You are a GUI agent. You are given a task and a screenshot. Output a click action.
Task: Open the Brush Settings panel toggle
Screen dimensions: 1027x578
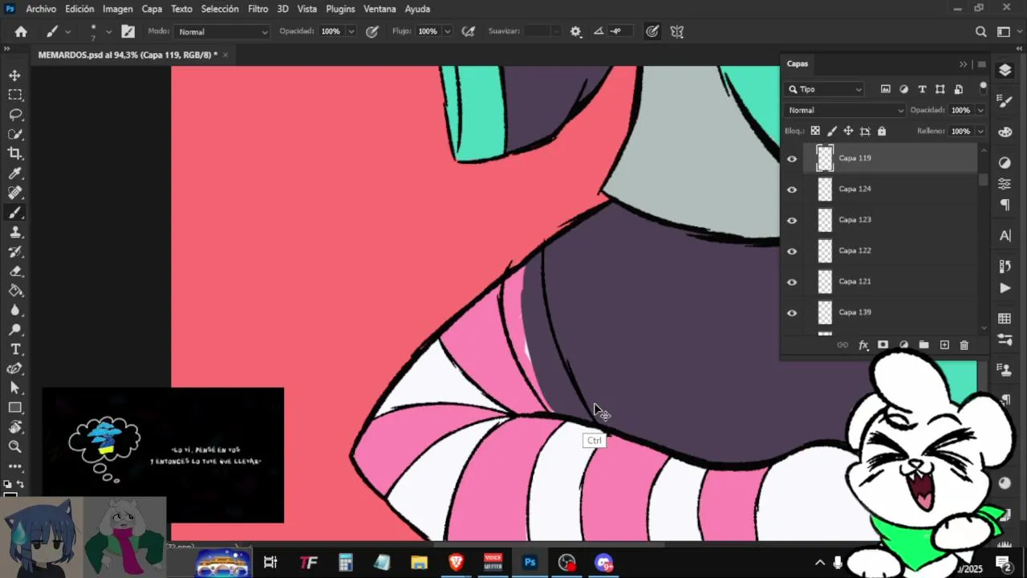click(x=128, y=31)
